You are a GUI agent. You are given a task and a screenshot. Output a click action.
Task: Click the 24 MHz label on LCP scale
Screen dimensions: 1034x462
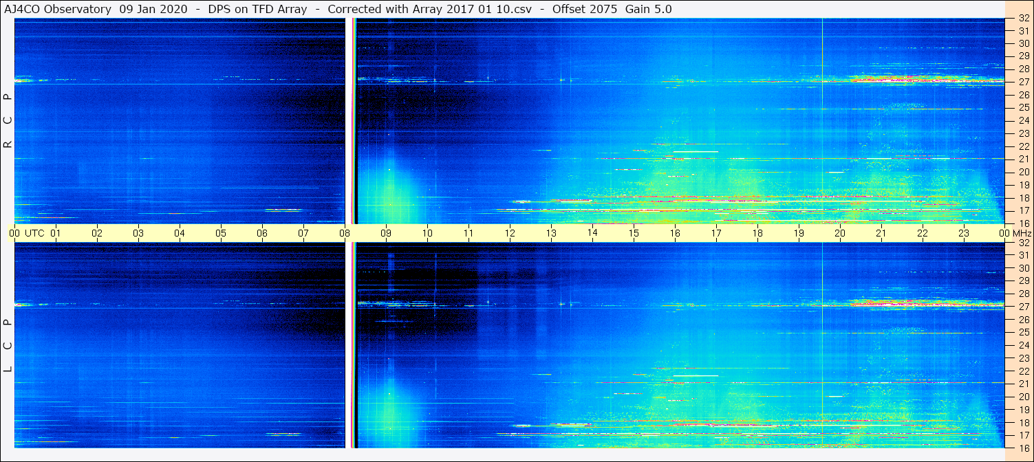[x=1023, y=345]
